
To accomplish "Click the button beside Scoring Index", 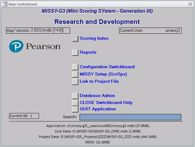I will pos(75,39).
